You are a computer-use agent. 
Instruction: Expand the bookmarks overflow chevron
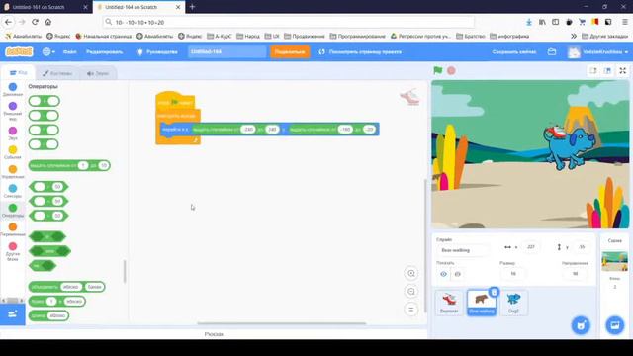click(x=574, y=36)
